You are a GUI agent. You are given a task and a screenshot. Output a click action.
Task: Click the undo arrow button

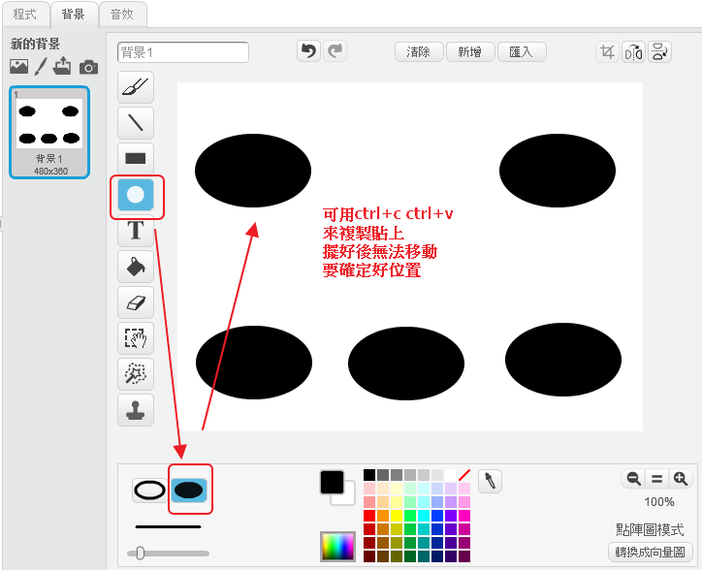[308, 51]
